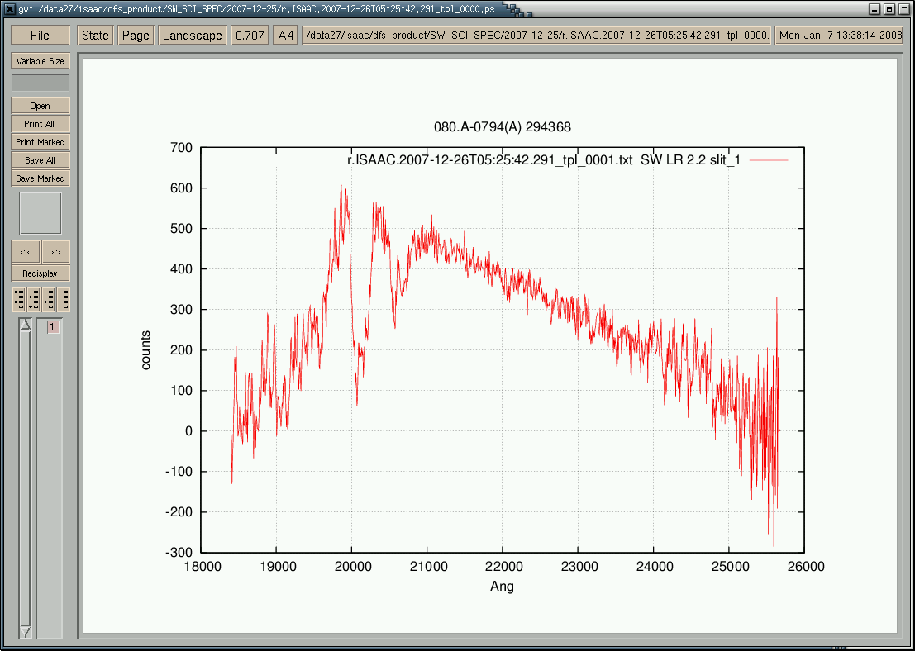
Task: Toggle mark on current page icon
Action: pos(49,299)
